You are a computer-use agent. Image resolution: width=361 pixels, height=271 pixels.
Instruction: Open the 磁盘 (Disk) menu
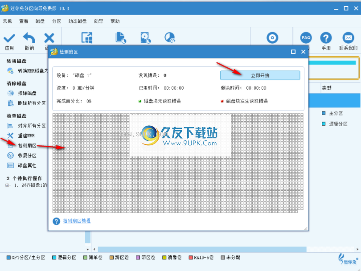coord(40,21)
